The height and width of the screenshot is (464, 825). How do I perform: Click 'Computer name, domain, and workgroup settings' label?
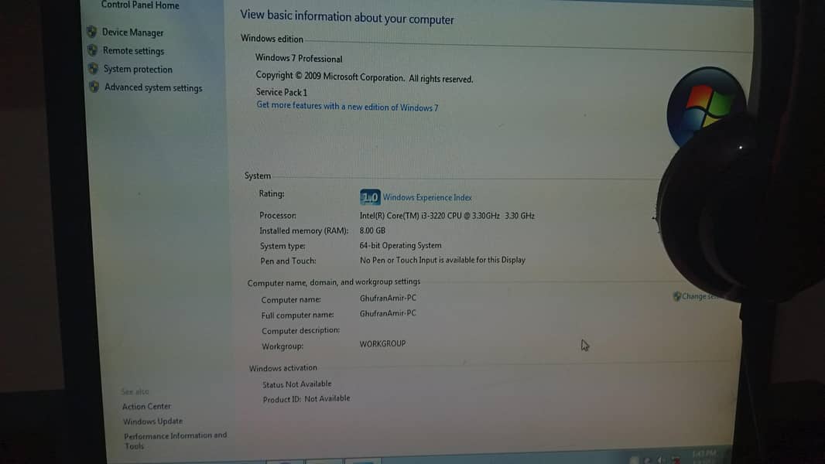[x=334, y=282]
